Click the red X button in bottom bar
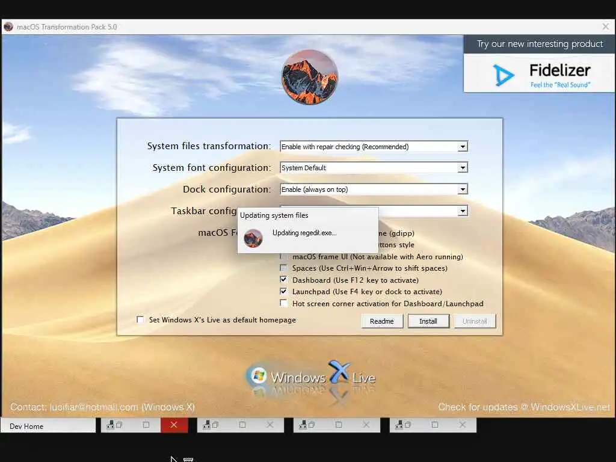This screenshot has width=616, height=462. point(174,425)
